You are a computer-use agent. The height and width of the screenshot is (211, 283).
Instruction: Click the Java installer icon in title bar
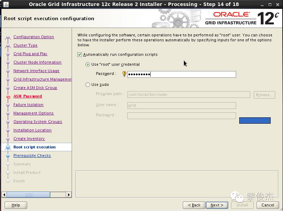coord(6,4)
